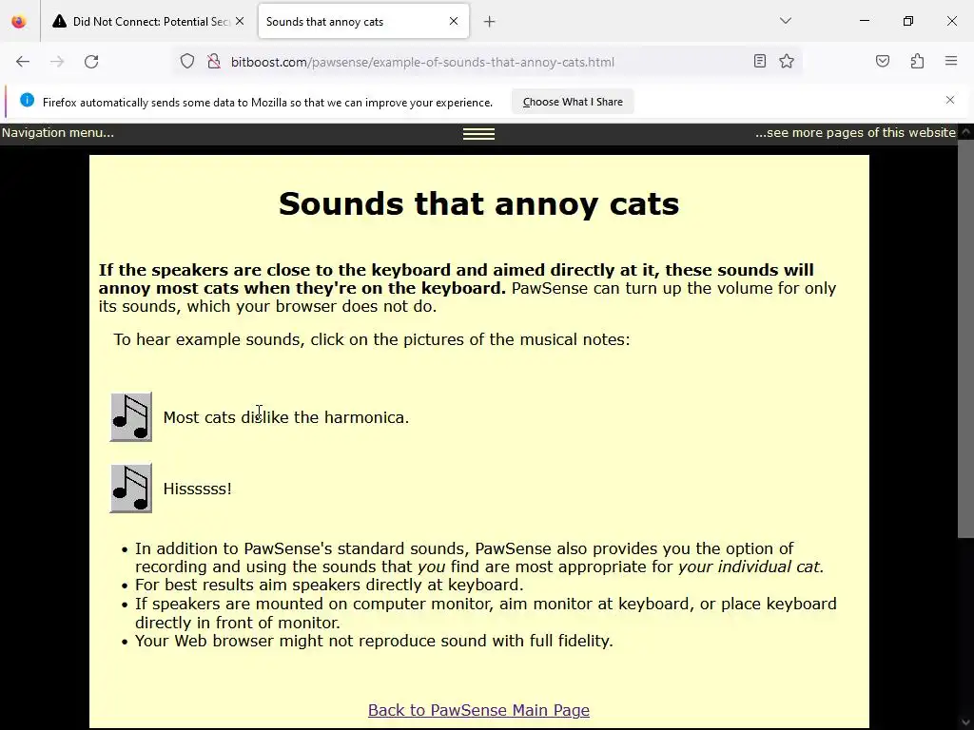Restore down the Firefox window
The height and width of the screenshot is (730, 974).
[x=908, y=21]
